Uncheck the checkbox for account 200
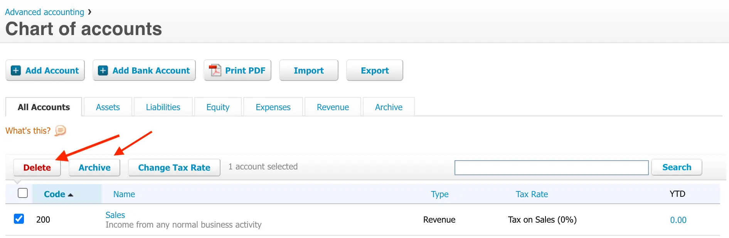 click(x=19, y=219)
